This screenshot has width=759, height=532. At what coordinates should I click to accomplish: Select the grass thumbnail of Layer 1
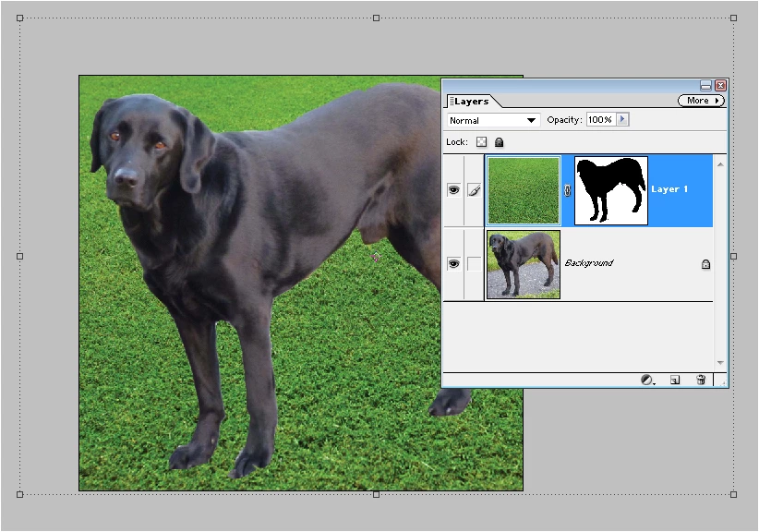(x=524, y=191)
